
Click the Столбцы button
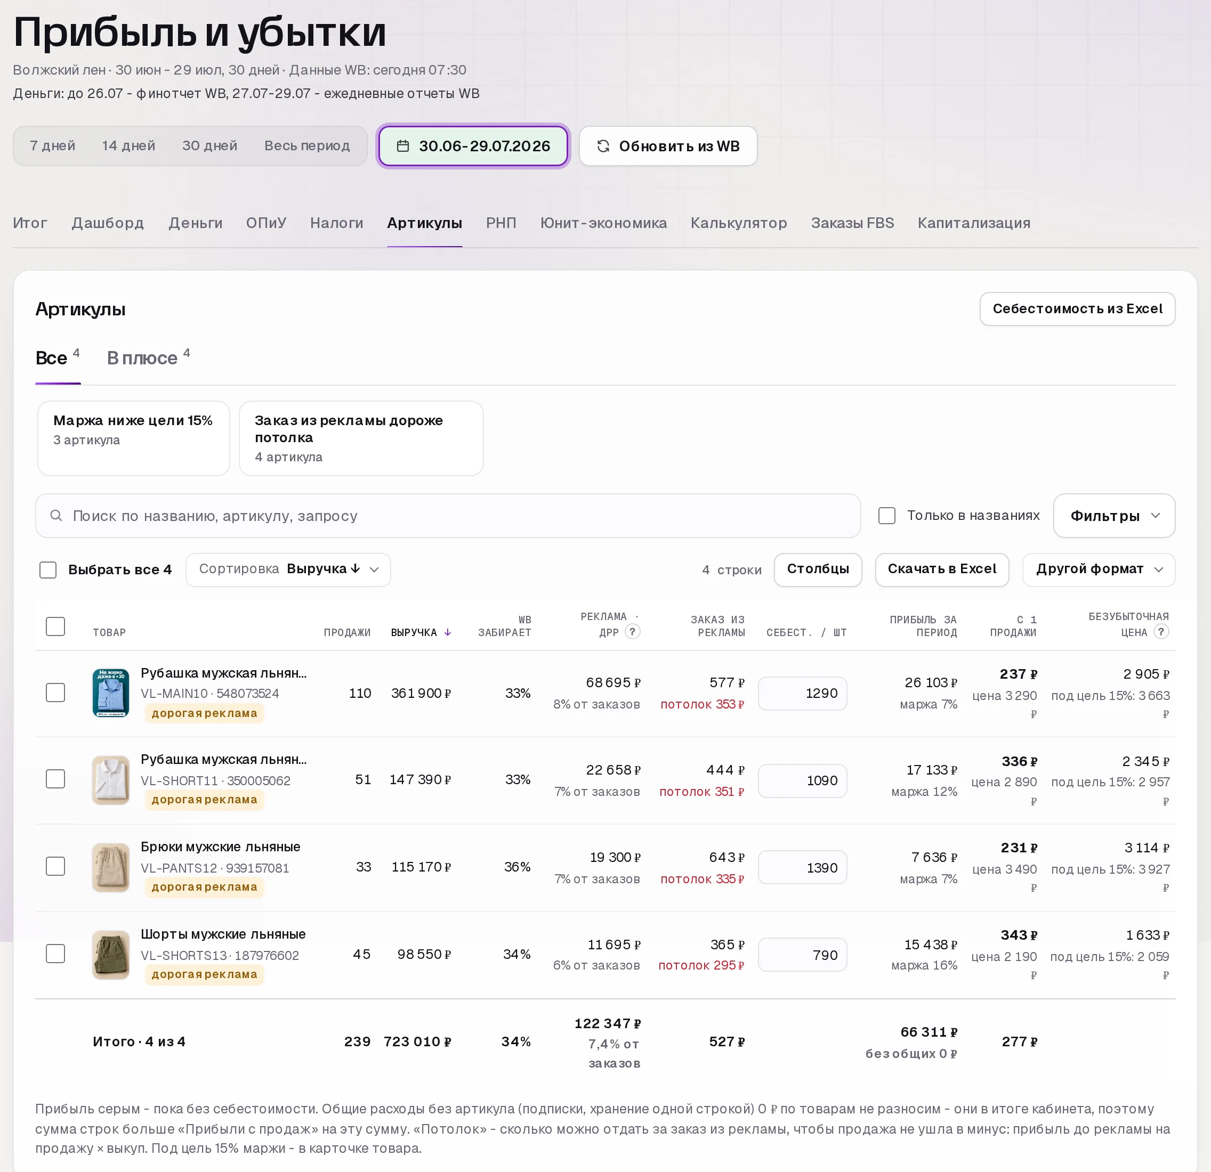point(818,569)
